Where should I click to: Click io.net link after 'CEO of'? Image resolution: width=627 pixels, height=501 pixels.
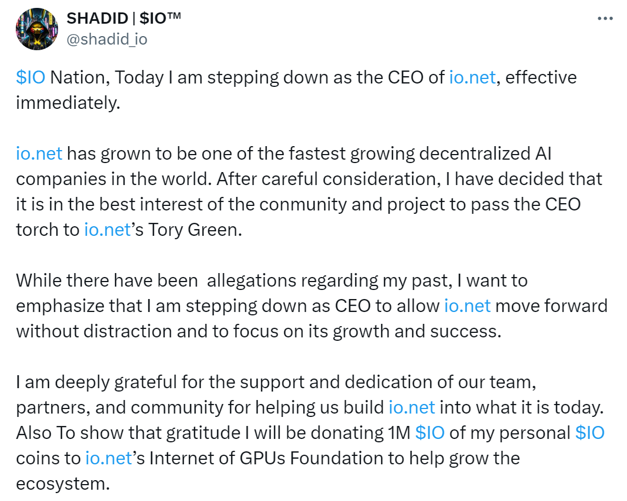tap(473, 77)
